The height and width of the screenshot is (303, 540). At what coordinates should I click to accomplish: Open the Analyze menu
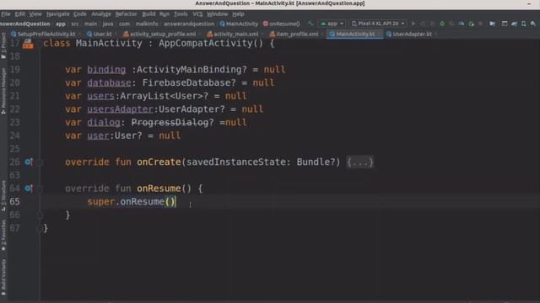[101, 14]
